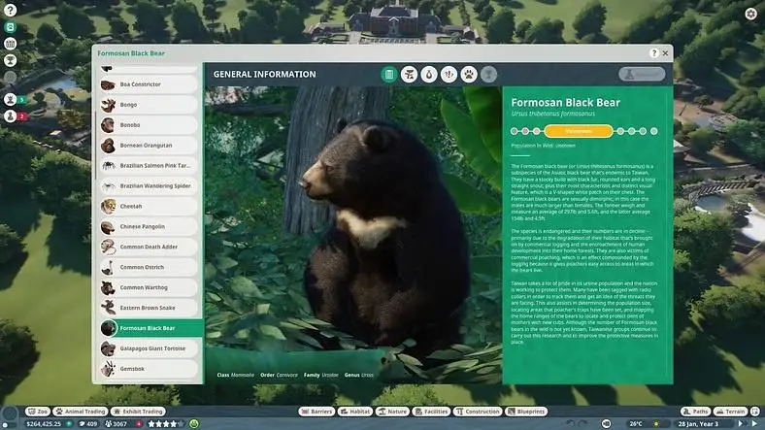
Task: Click the conservation credits count 409
Action: pos(88,424)
